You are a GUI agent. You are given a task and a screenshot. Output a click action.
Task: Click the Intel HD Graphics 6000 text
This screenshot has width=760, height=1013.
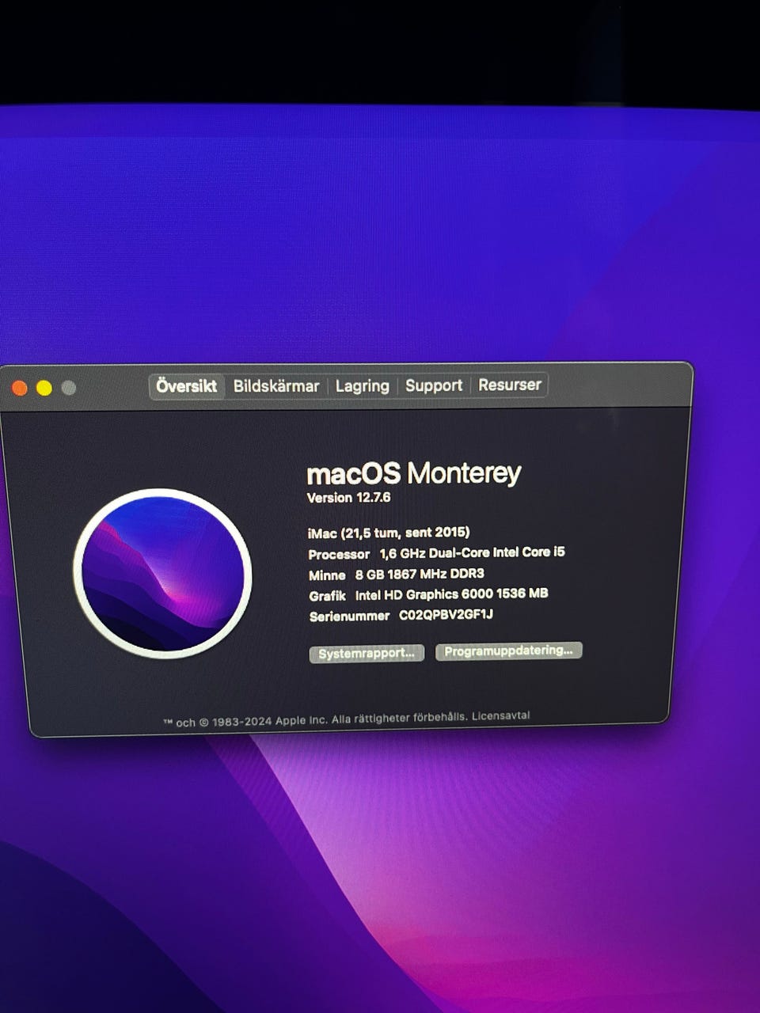[x=451, y=594]
